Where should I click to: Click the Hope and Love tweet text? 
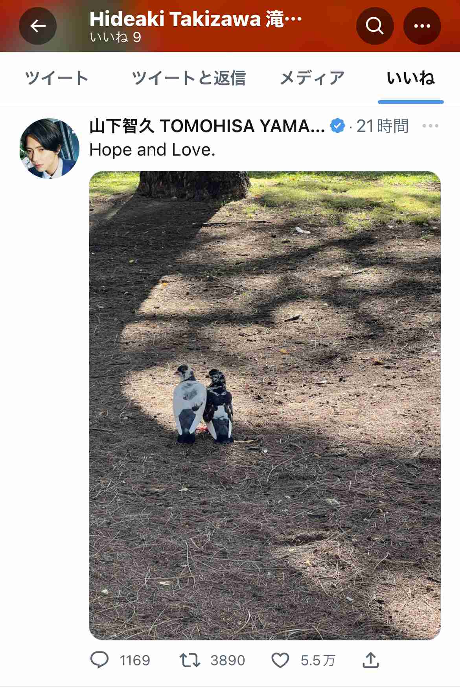(153, 150)
